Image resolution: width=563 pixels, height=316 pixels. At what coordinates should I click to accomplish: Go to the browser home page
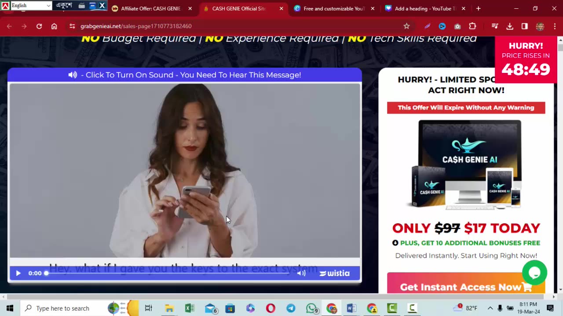(x=54, y=26)
